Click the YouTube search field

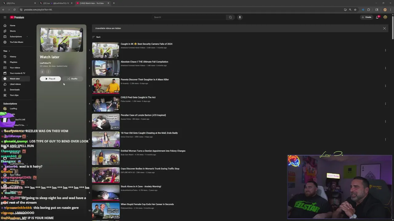[x=189, y=17]
